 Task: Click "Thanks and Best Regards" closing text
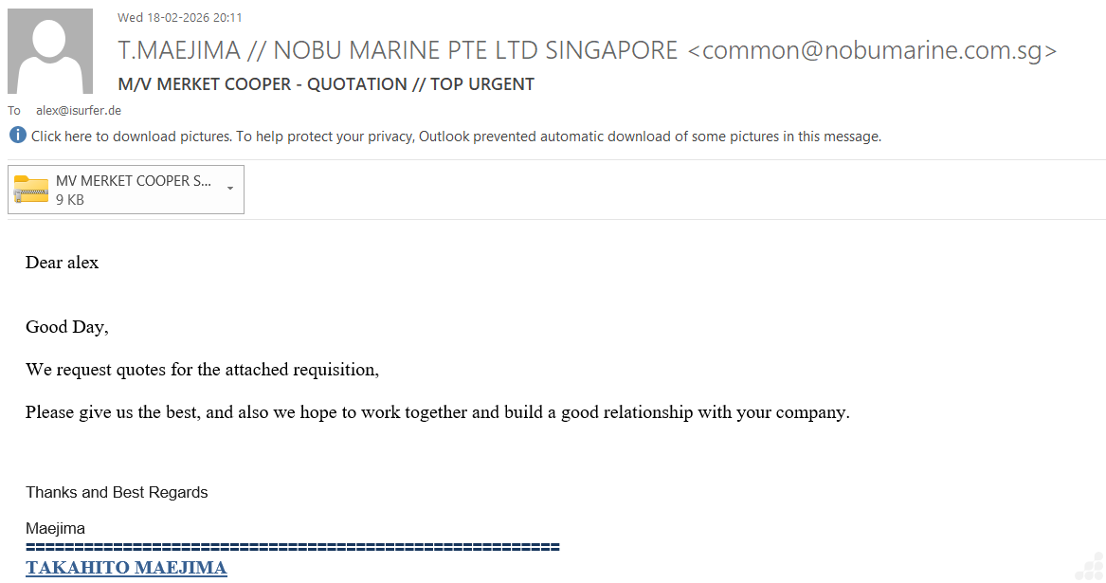[x=117, y=492]
